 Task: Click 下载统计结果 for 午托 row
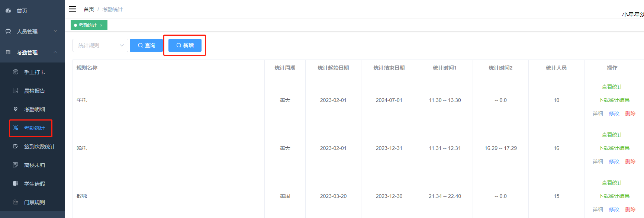pyautogui.click(x=614, y=100)
